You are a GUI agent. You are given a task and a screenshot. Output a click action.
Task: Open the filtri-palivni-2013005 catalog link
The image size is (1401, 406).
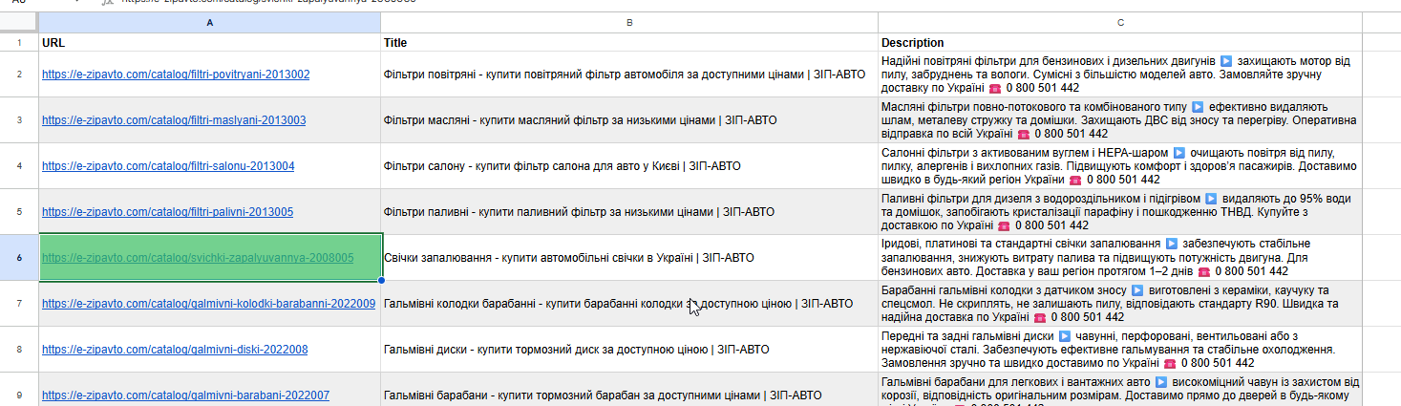pos(167,212)
